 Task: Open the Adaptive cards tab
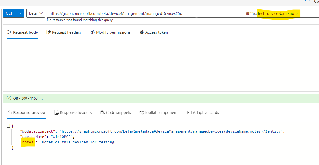coord(203,112)
